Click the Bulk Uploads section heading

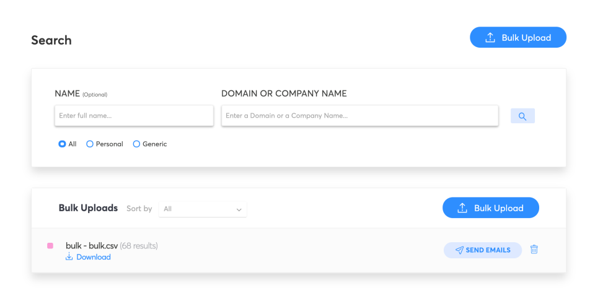[x=88, y=208]
